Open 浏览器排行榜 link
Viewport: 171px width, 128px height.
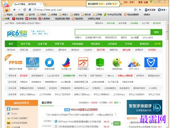(69, 76)
